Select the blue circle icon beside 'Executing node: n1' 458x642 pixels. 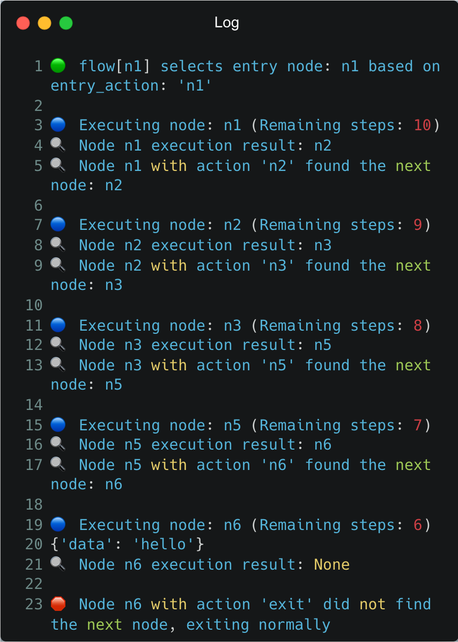pyautogui.click(x=58, y=124)
